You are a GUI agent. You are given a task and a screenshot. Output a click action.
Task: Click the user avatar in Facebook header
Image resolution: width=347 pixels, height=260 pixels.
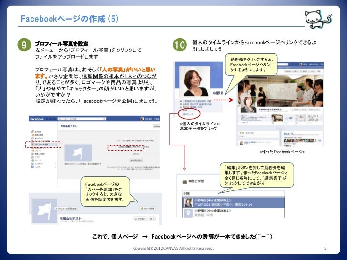click(143, 119)
